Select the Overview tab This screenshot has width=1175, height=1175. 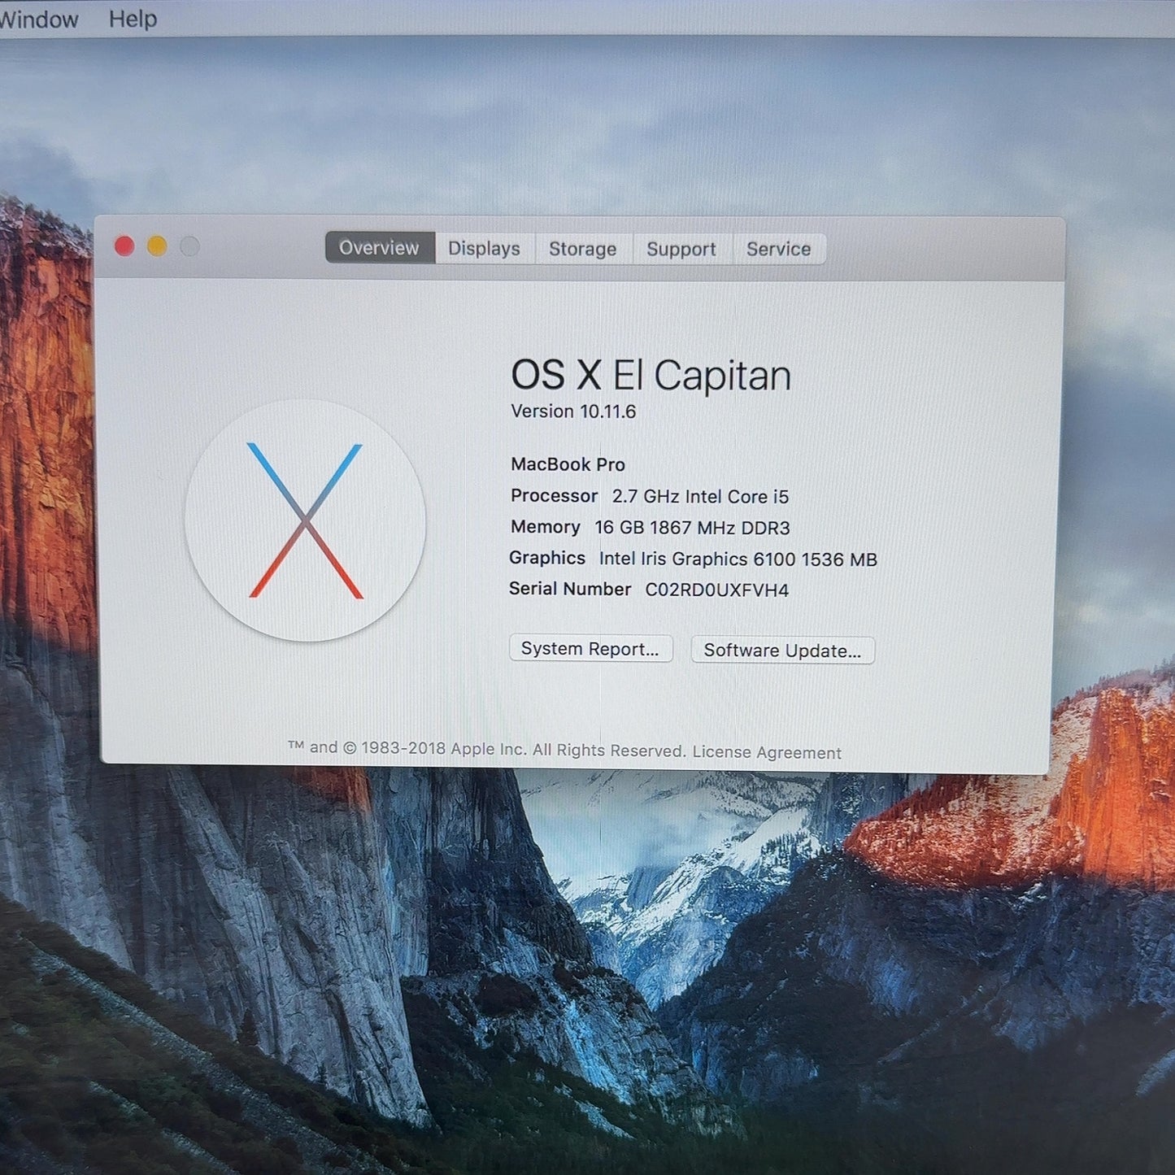pyautogui.click(x=379, y=248)
